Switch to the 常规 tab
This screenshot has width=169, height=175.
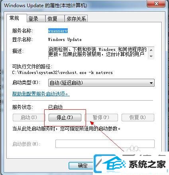15,18
